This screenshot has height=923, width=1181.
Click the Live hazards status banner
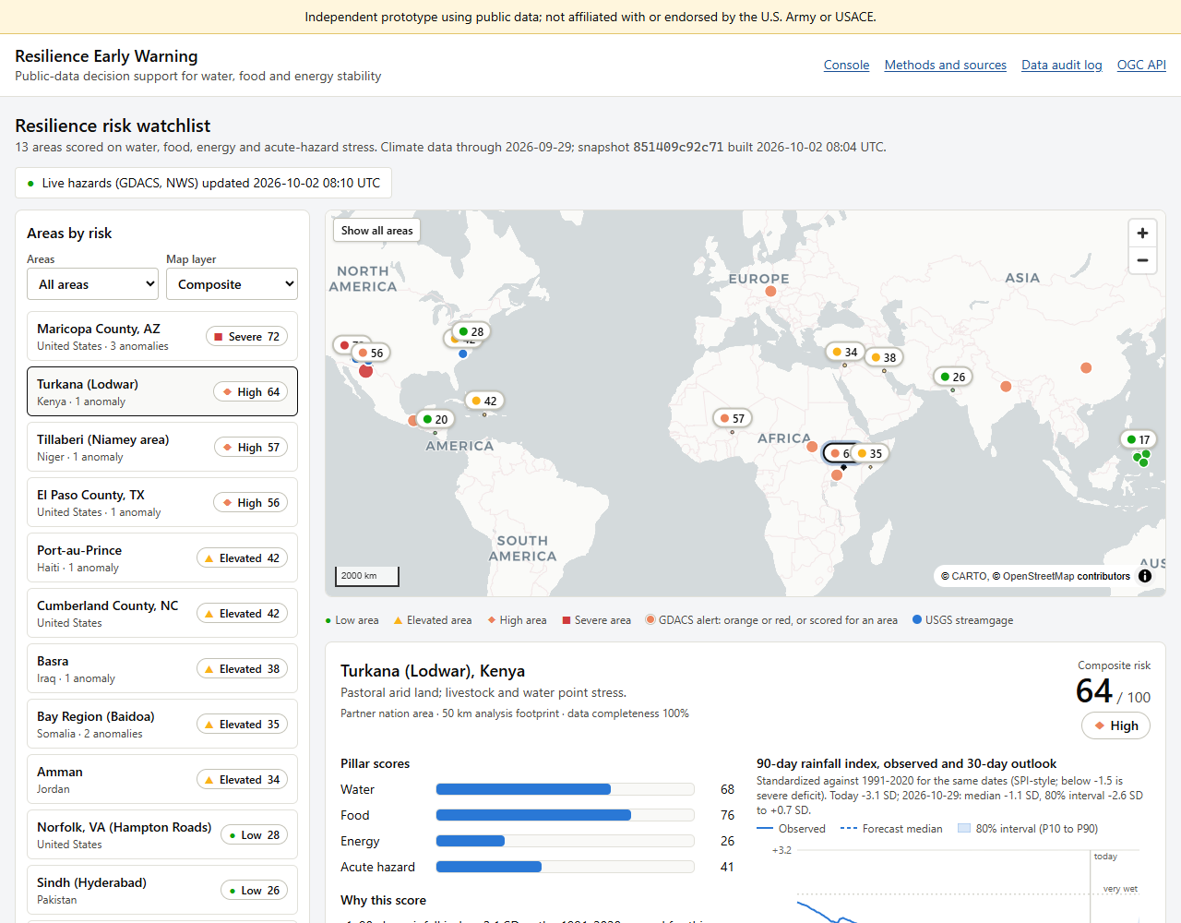pyautogui.click(x=204, y=183)
